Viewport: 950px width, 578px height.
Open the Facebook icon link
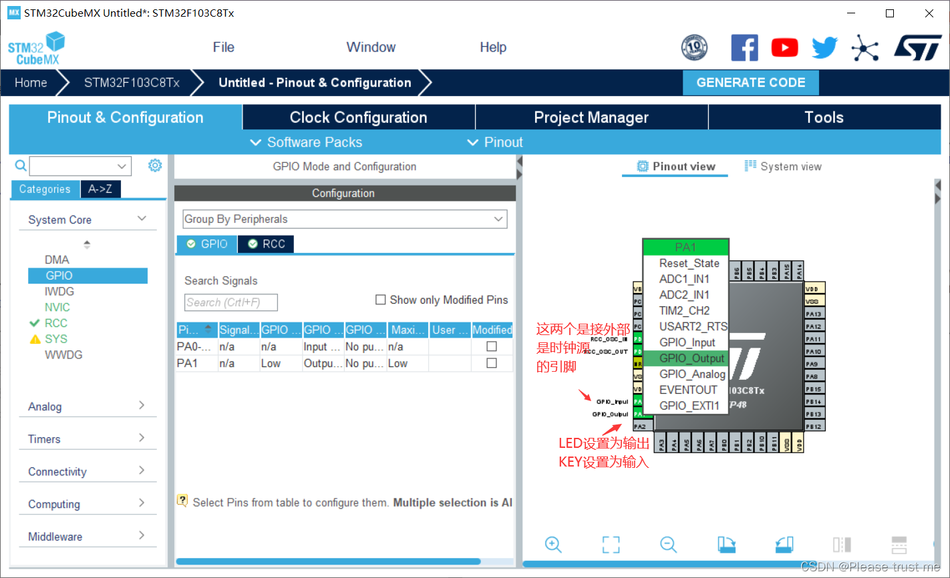[x=744, y=48]
